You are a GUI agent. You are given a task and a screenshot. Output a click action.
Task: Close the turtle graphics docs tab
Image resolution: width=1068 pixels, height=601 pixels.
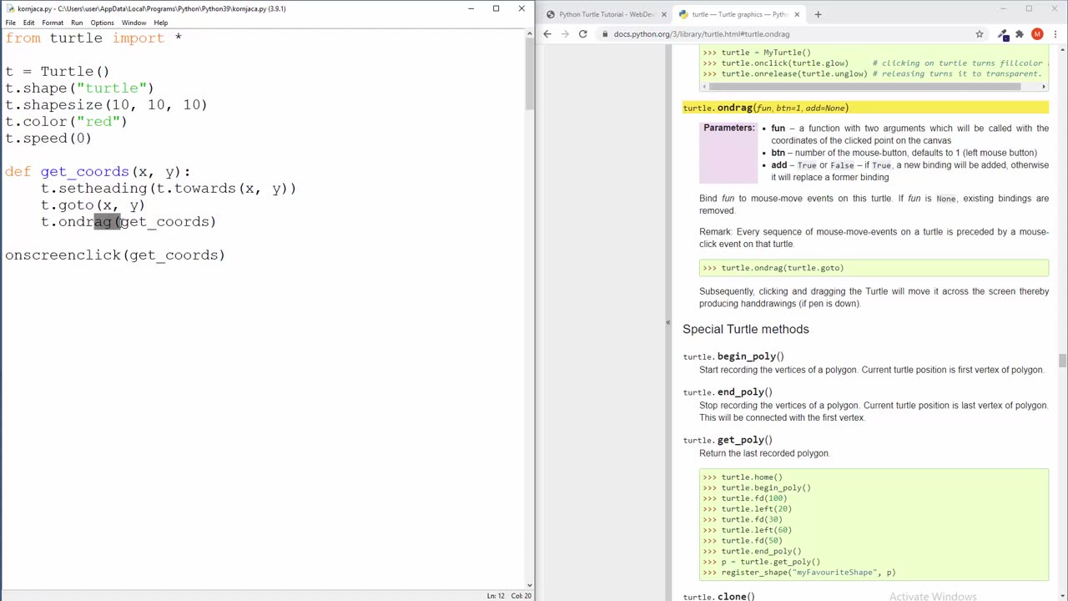pos(797,14)
